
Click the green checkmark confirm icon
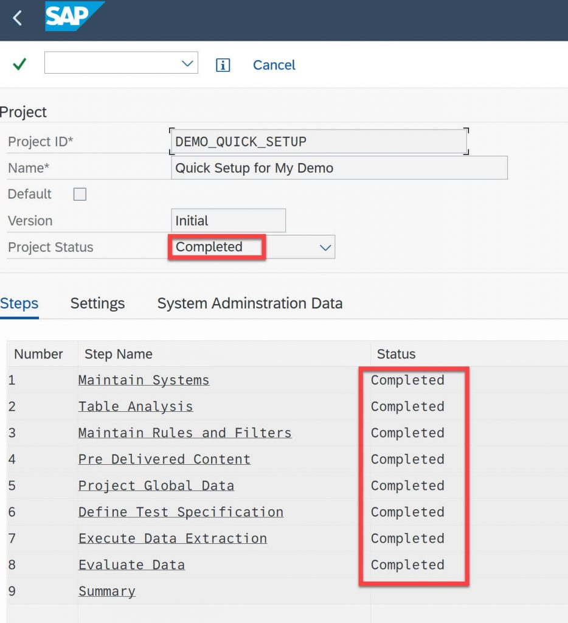19,63
